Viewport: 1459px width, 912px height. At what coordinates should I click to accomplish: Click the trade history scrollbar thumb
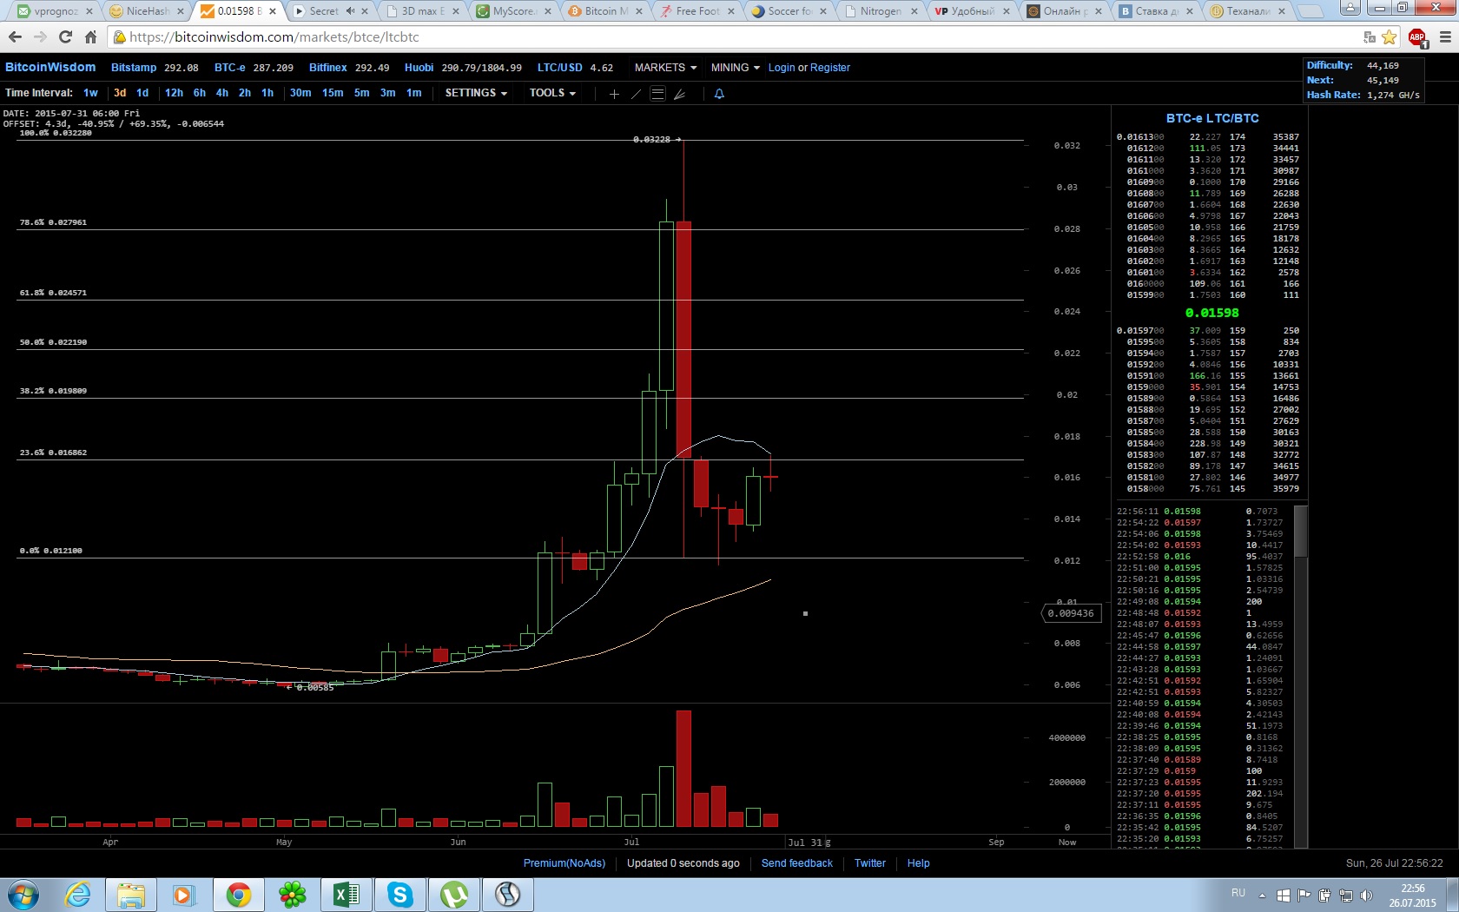click(x=1300, y=531)
